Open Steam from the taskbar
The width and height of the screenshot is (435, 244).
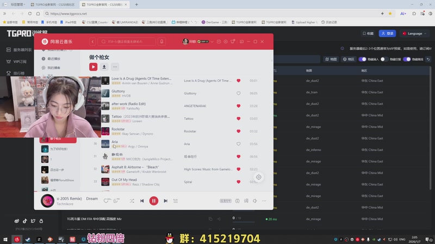pyautogui.click(x=28, y=239)
